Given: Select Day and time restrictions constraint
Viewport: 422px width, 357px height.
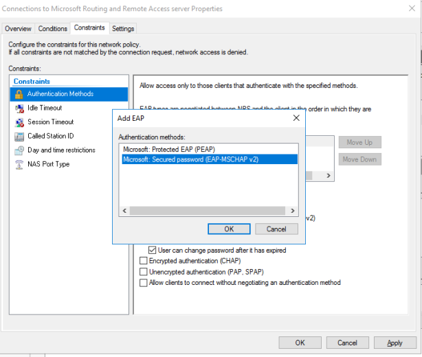Looking at the screenshot, I should tap(61, 150).
